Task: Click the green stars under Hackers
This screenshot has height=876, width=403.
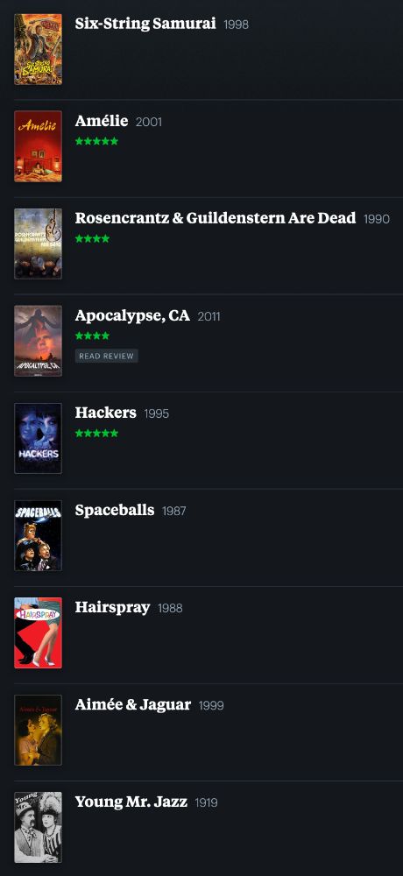Action: pyautogui.click(x=96, y=433)
